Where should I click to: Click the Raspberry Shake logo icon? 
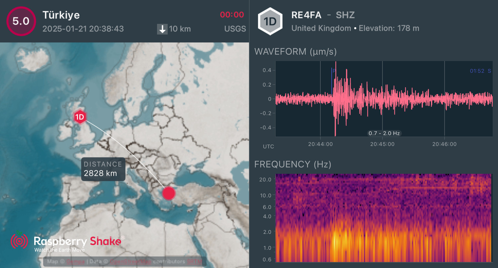click(x=19, y=240)
